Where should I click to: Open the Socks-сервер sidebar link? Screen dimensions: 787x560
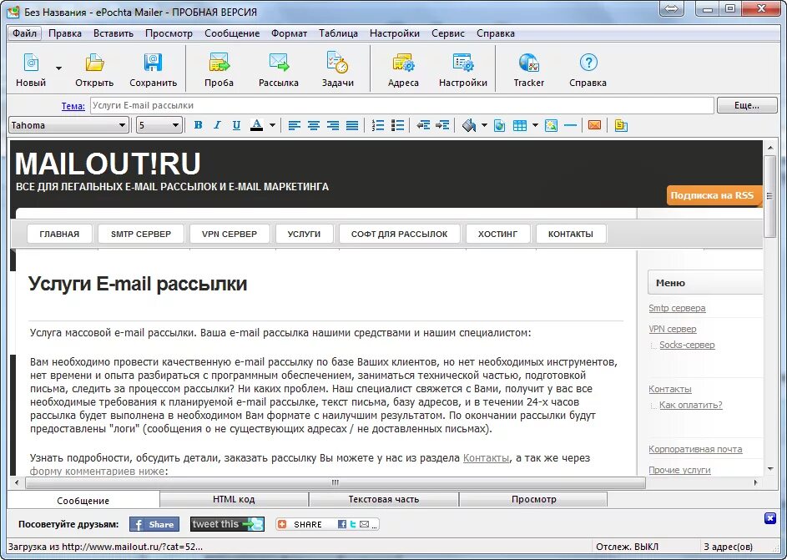coord(687,345)
